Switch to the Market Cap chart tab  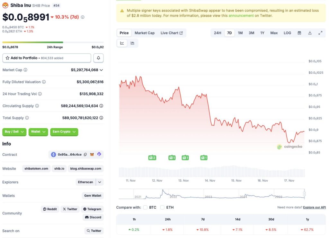point(144,33)
